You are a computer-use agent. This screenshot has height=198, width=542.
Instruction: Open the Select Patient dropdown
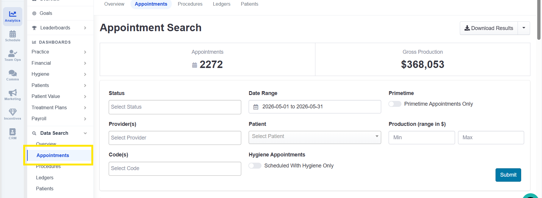tap(315, 137)
